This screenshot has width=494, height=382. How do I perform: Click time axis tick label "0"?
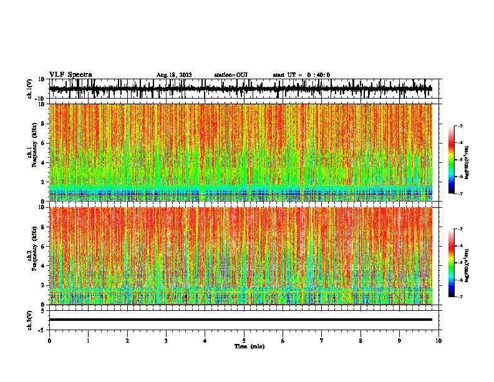pyautogui.click(x=49, y=341)
